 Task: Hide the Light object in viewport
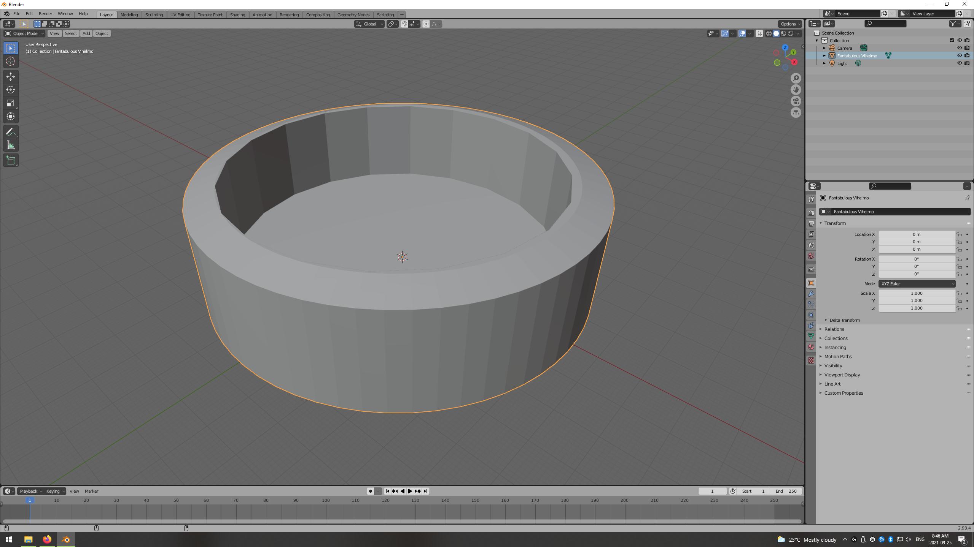click(x=959, y=63)
